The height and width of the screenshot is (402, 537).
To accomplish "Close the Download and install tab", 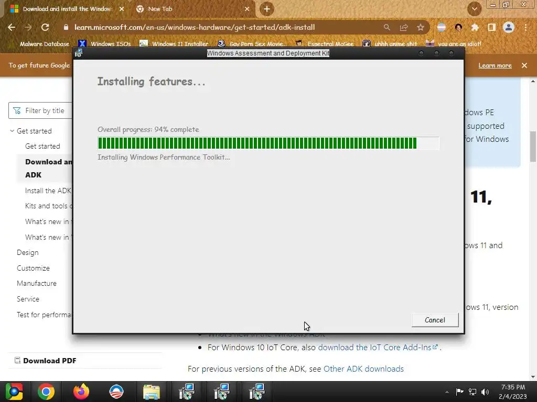I will coord(122,9).
